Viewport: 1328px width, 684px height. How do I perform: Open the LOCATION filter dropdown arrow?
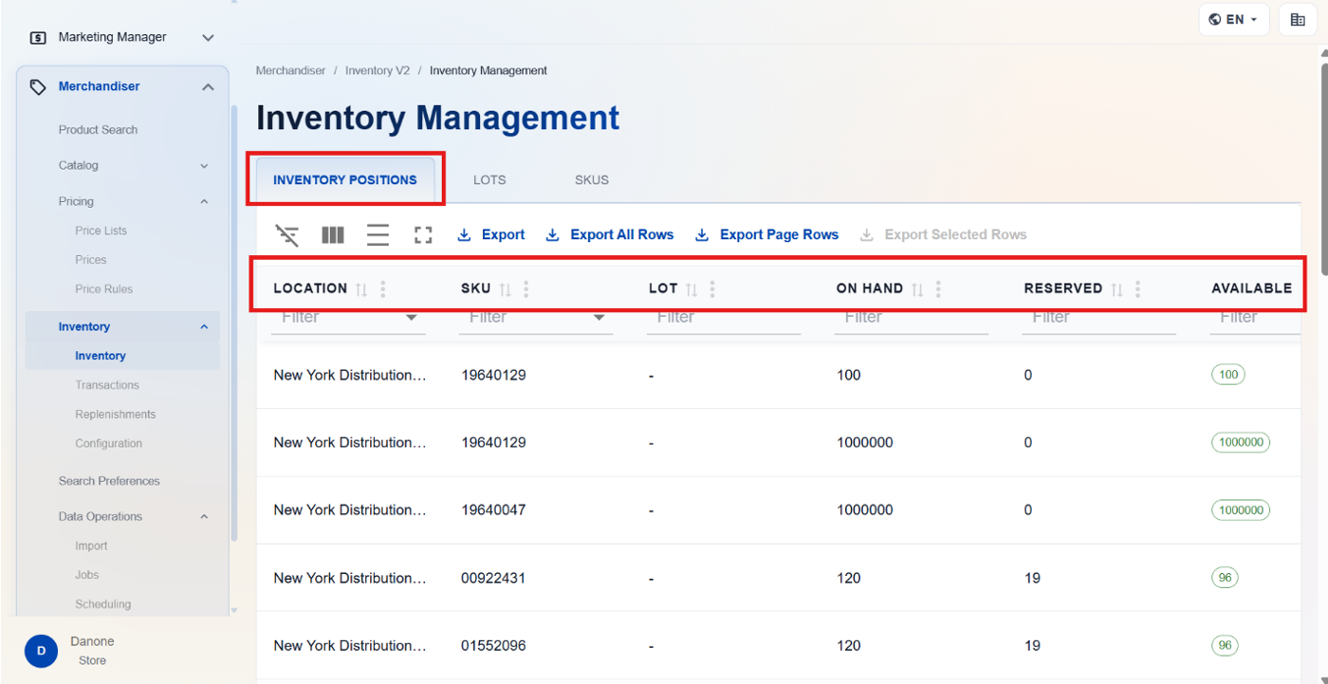coord(412,318)
